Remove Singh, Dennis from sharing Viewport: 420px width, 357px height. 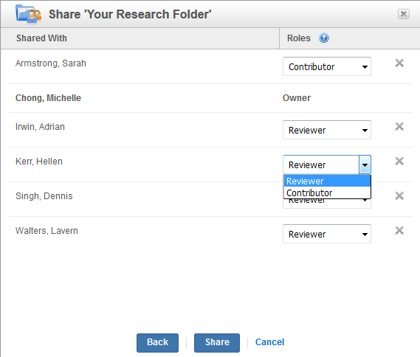tap(399, 196)
